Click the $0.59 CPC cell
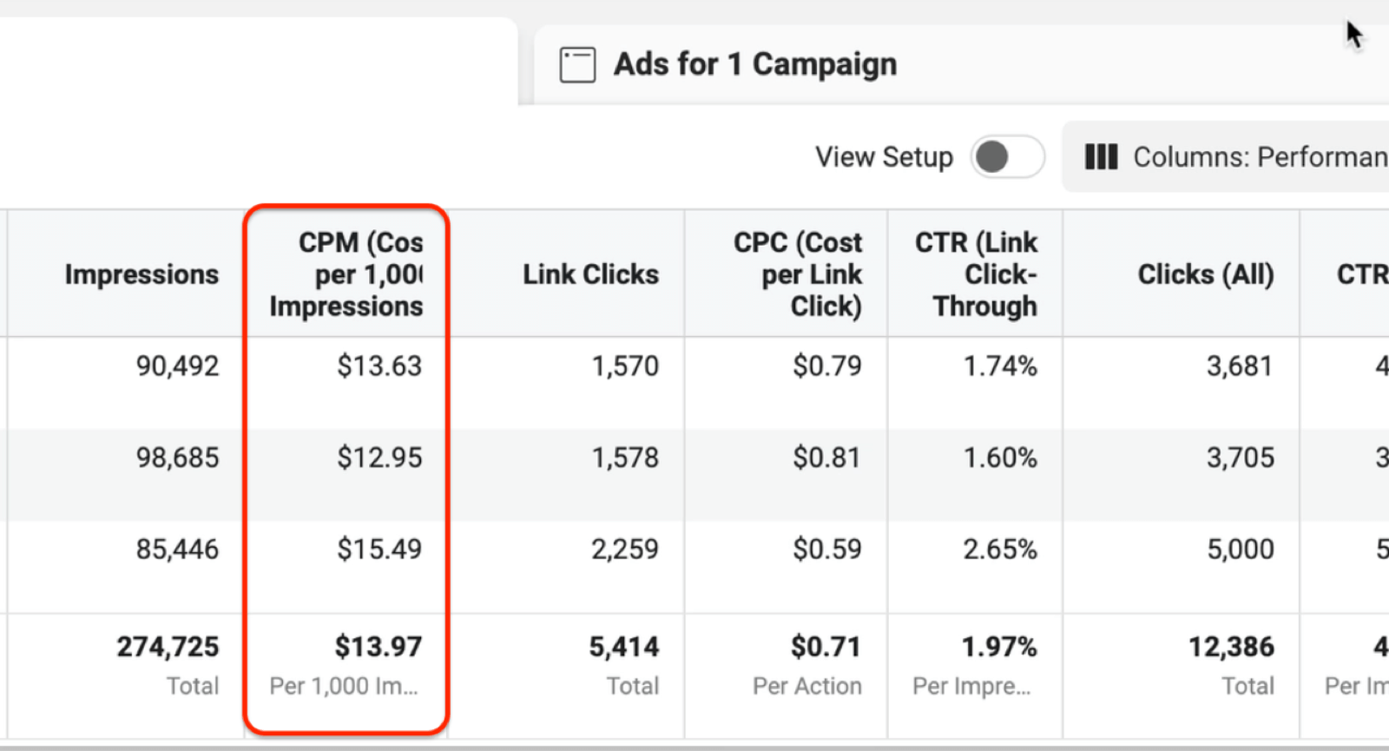 click(x=826, y=550)
